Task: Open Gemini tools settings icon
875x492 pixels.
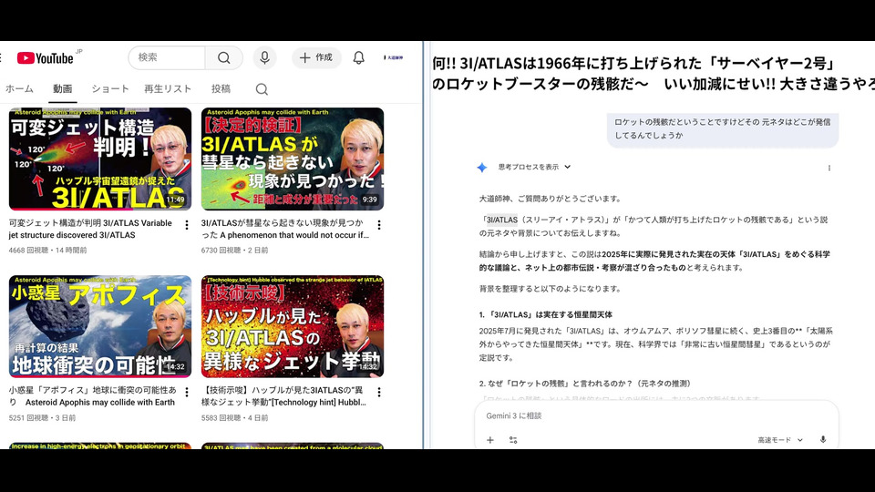Action: point(513,439)
